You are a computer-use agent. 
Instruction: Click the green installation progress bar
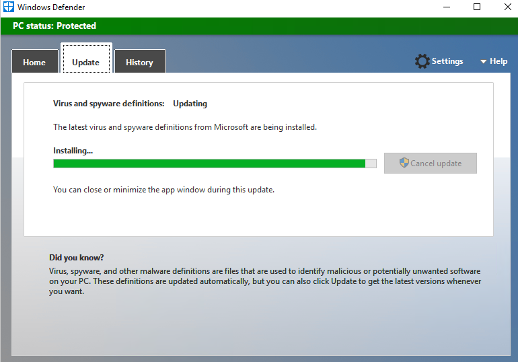(x=215, y=164)
